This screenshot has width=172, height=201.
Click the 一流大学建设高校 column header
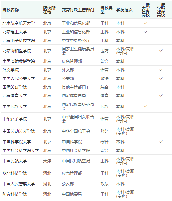pos(146,10)
